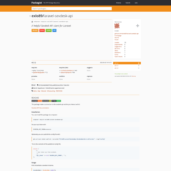Screen dimensions: 171x171
Task: Open the packagist v0.1.2 badge
Action: pos(37,101)
